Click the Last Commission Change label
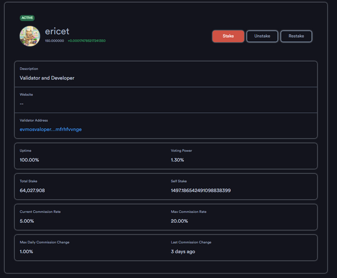This screenshot has width=337, height=278. click(191, 242)
